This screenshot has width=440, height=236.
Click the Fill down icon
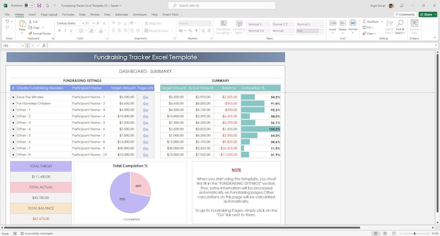(364, 28)
